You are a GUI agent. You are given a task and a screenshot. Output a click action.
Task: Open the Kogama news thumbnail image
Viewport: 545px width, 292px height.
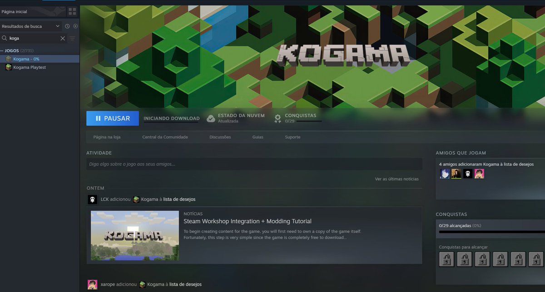135,235
